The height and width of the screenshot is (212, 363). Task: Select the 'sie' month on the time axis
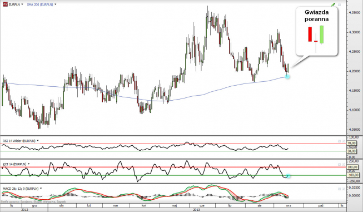260,205
